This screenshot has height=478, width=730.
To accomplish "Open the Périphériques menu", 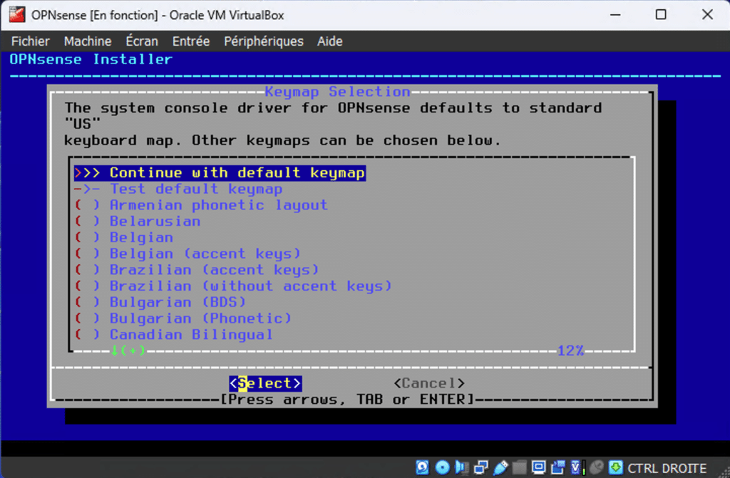I will [x=264, y=41].
